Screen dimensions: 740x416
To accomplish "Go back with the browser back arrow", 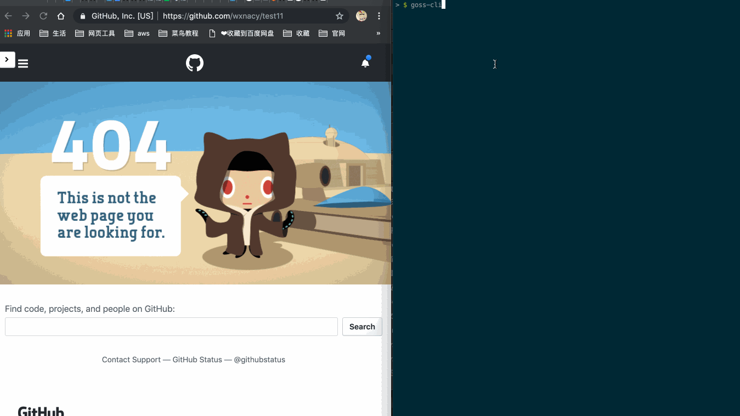I will click(8, 16).
